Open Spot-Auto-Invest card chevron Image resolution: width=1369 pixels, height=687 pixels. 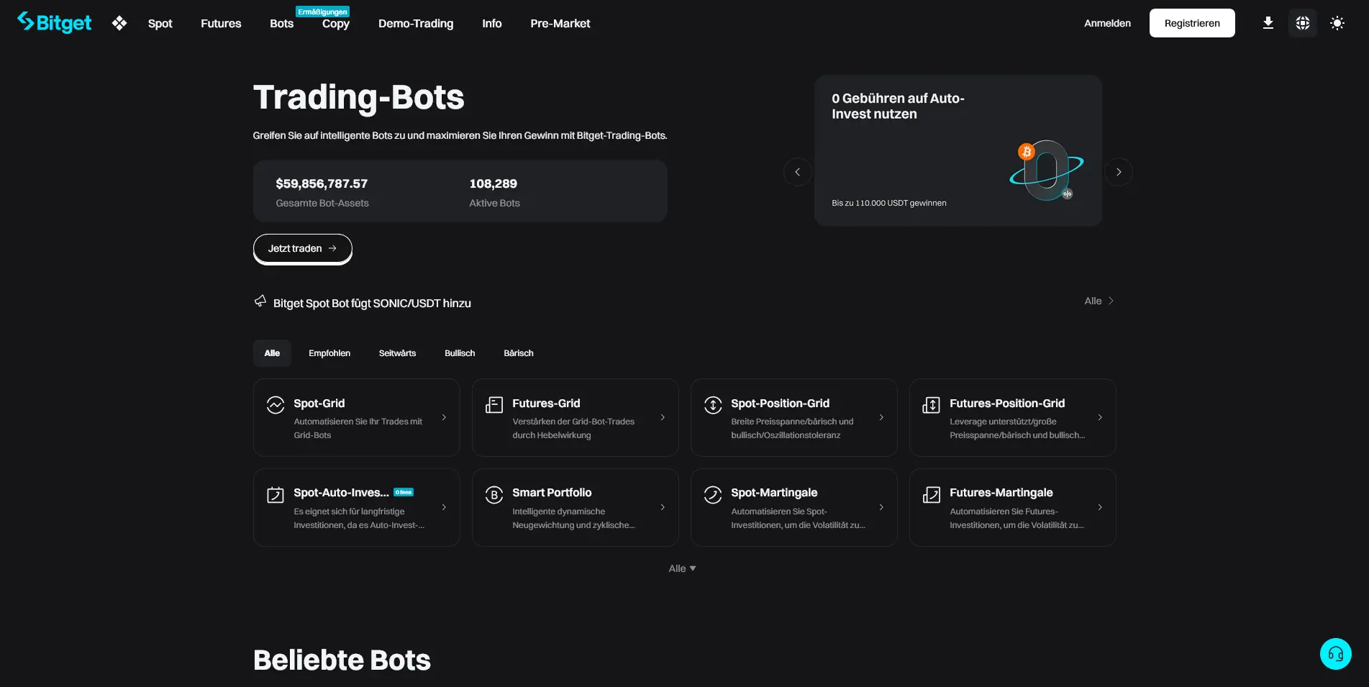coord(444,507)
